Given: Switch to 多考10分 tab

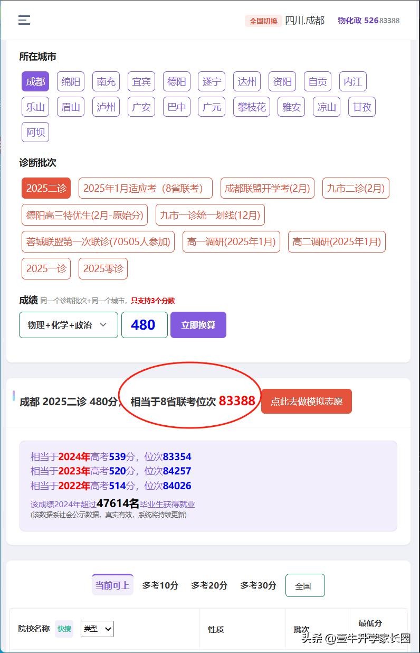Looking at the screenshot, I should (160, 585).
